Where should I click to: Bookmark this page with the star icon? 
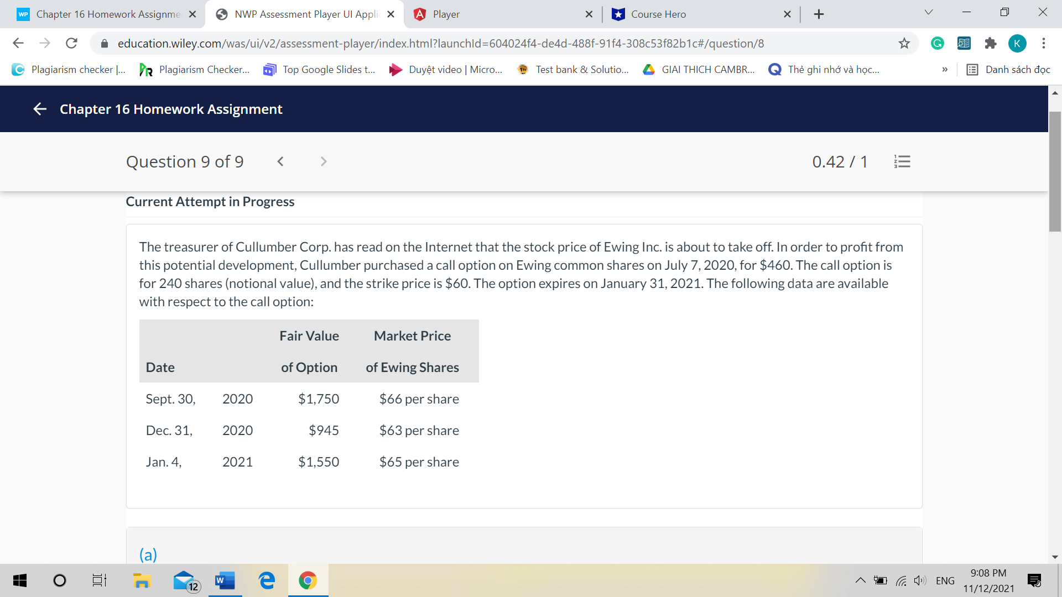tap(905, 43)
